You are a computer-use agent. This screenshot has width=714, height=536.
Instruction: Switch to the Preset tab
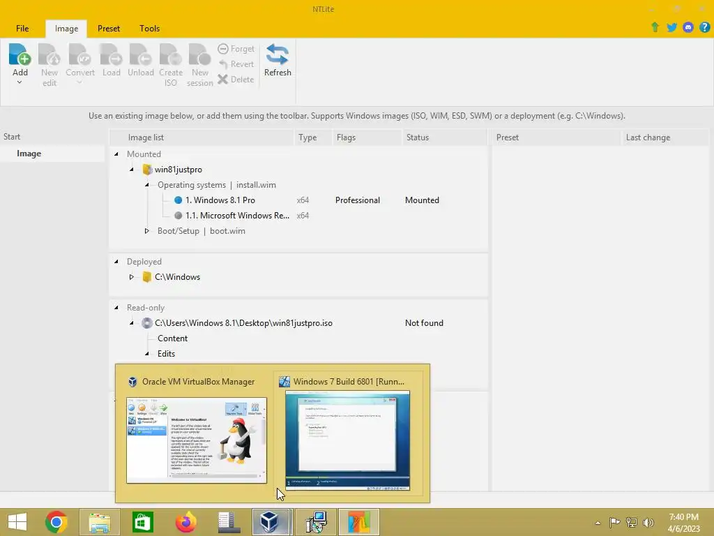109,28
